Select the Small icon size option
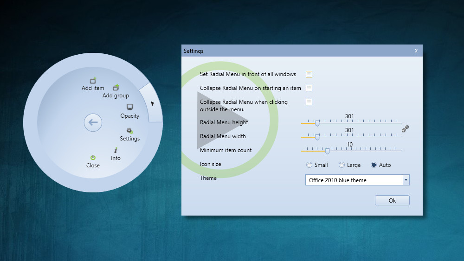The image size is (464, 261). [x=309, y=165]
